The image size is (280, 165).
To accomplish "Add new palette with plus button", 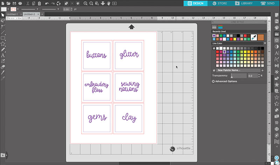I will pos(262,70).
